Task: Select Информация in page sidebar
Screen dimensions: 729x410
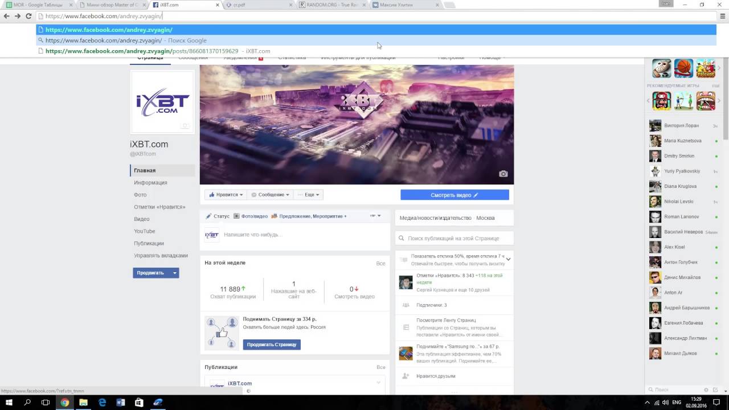Action: [150, 183]
